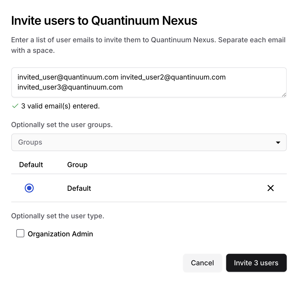Click invited_user3@quantinuum.com on the second line

70,87
